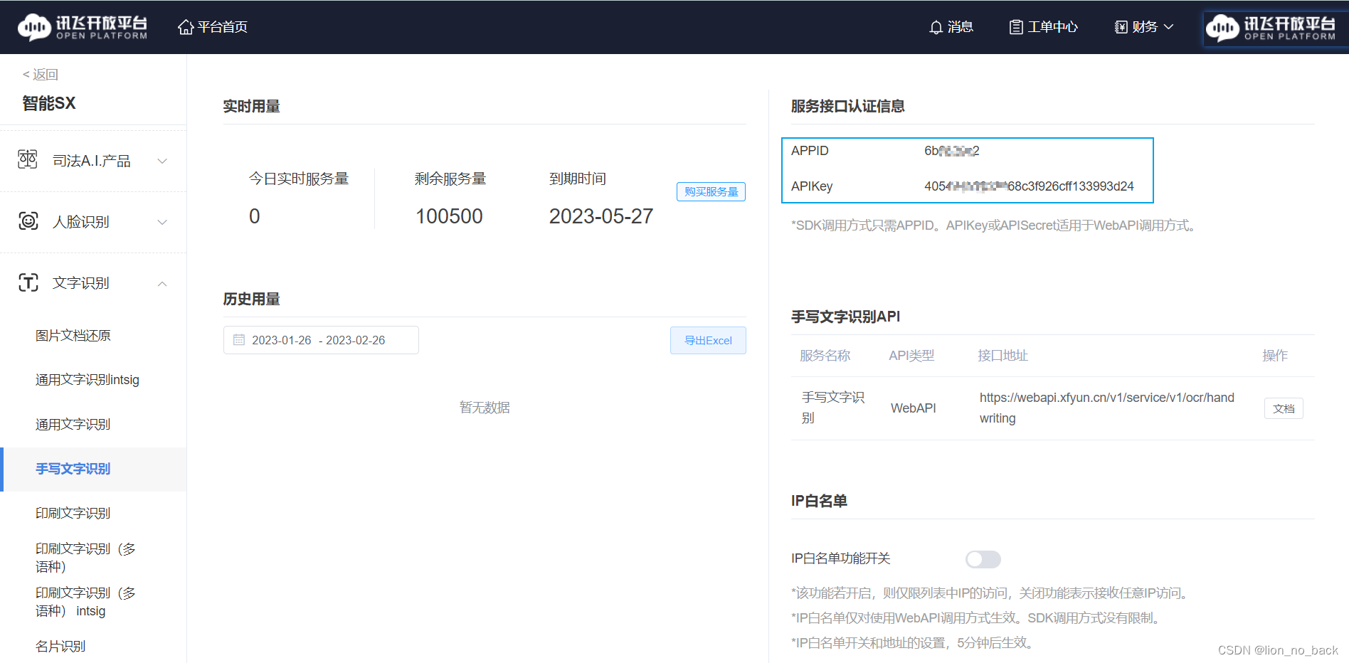Select 印刷文字识别（多语种）intsig item

[85, 602]
